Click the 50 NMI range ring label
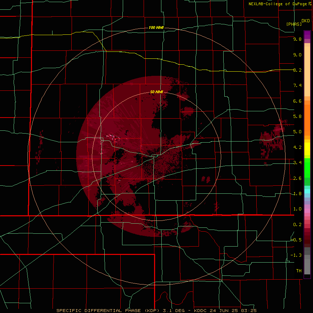Screen dimensions: 313x313 click(x=156, y=92)
